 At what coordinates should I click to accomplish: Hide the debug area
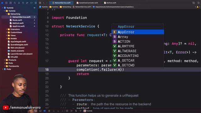pyautogui.click(x=40, y=111)
